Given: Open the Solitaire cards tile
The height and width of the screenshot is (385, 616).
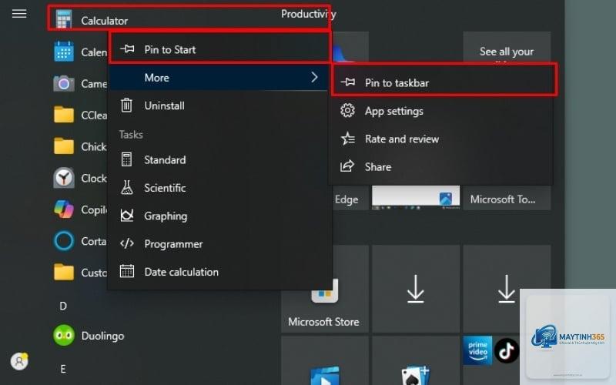Looking at the screenshot, I should (416, 360).
